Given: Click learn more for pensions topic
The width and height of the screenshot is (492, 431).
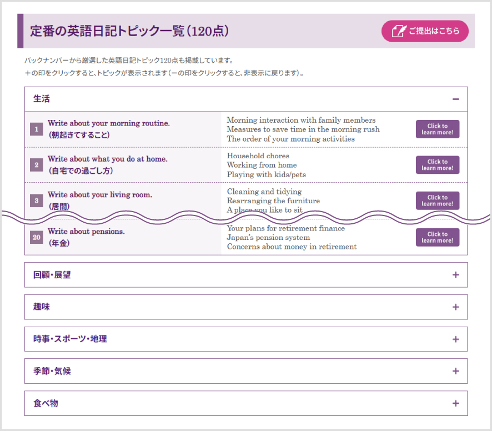Looking at the screenshot, I should 437,237.
